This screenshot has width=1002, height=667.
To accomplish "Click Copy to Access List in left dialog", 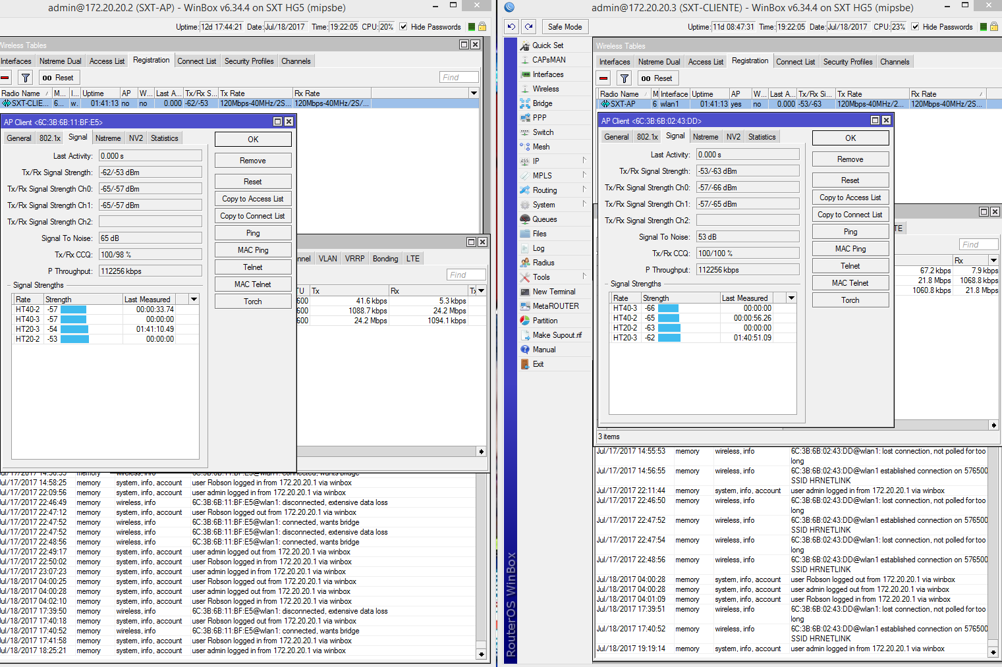I will [x=253, y=199].
